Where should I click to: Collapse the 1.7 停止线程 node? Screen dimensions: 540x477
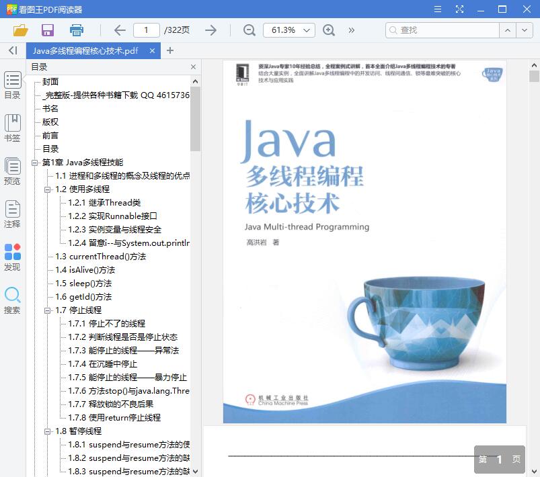pos(48,310)
